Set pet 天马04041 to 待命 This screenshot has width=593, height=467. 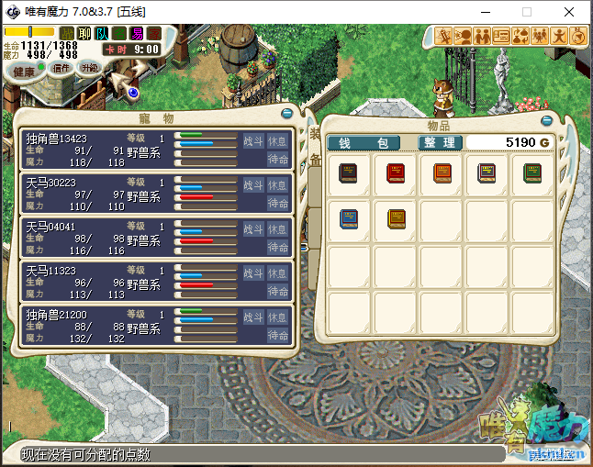pyautogui.click(x=278, y=248)
